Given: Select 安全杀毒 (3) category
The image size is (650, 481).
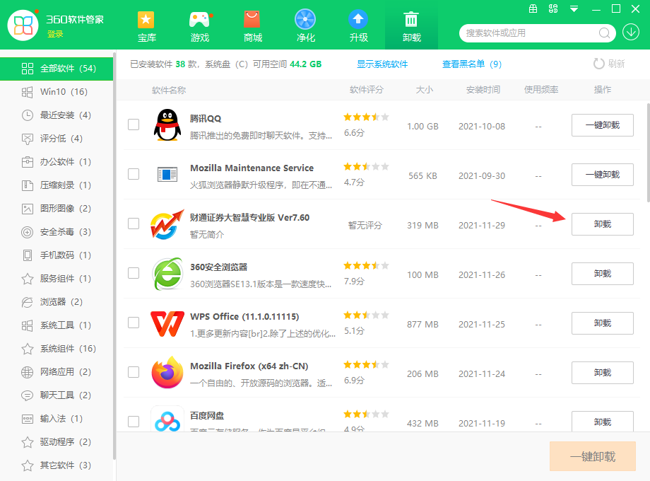Looking at the screenshot, I should pos(57,231).
